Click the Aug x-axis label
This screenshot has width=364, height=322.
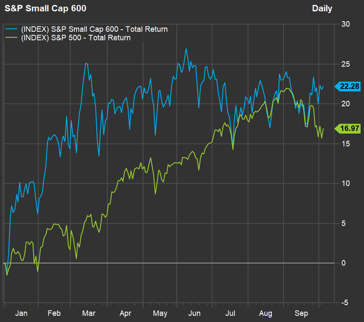pos(266,314)
